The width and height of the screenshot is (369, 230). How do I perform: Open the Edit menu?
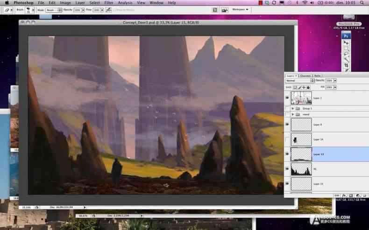[52, 3]
